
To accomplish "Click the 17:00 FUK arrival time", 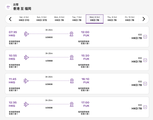I will coord(85,104).
